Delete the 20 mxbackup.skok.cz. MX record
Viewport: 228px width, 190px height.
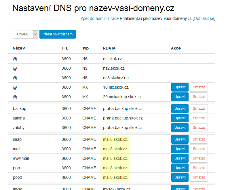(199, 97)
